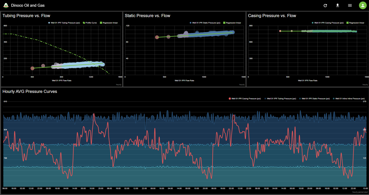Toggle Well 01 IPR Static Pressure scatter legend
The image size is (369, 195).
point(205,23)
